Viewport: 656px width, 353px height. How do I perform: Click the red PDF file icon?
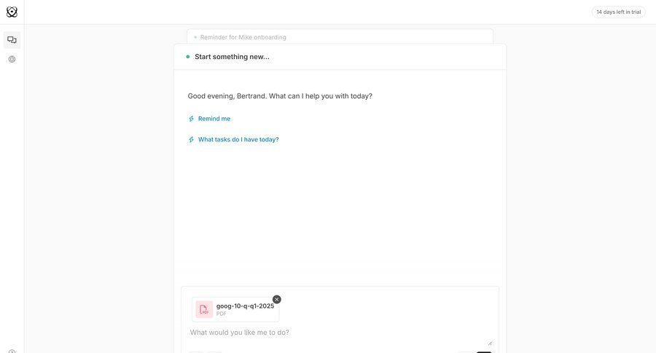(204, 310)
